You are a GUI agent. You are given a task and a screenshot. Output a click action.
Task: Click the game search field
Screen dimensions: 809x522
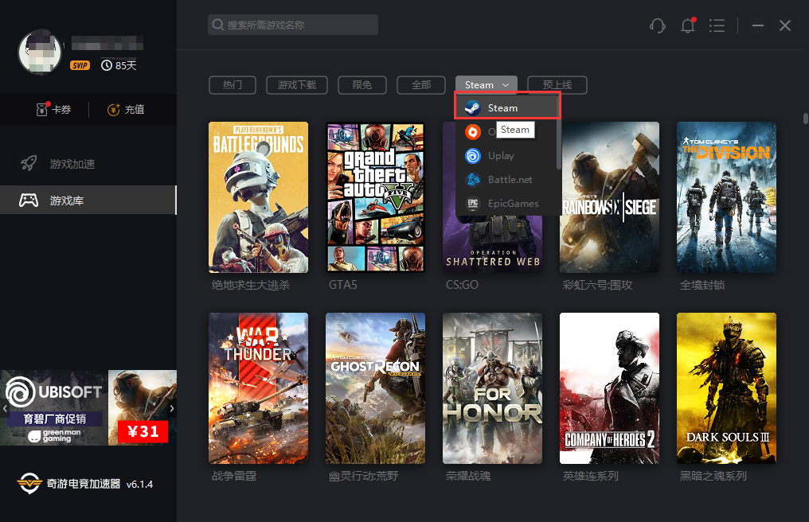292,25
